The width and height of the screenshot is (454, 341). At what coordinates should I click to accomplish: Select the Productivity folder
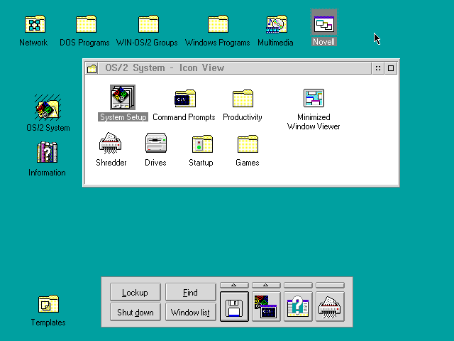coord(243,99)
